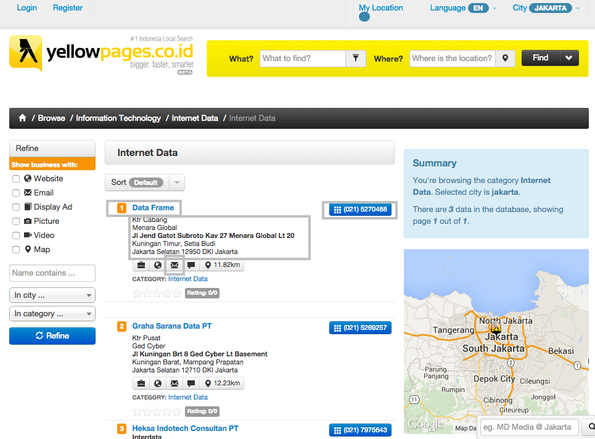Screen dimensions: 595x439
Task: Open Internet Data category link under Data Frame
Action: click(188, 279)
